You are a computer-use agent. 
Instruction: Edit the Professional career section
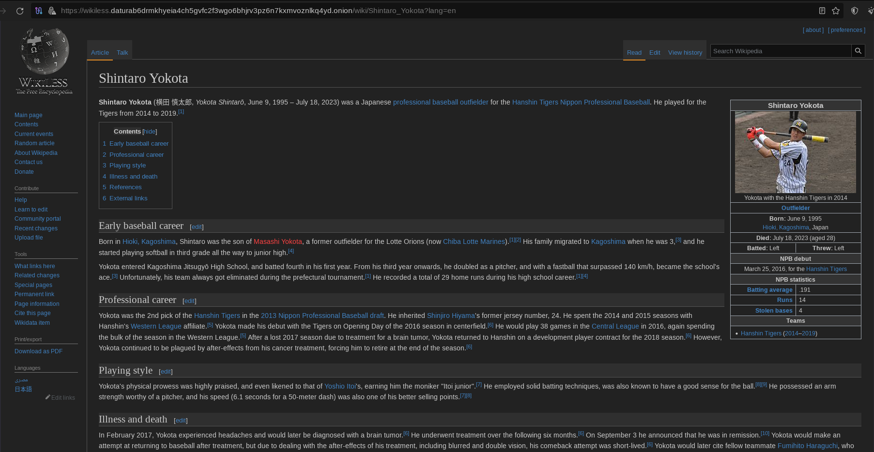click(x=189, y=301)
